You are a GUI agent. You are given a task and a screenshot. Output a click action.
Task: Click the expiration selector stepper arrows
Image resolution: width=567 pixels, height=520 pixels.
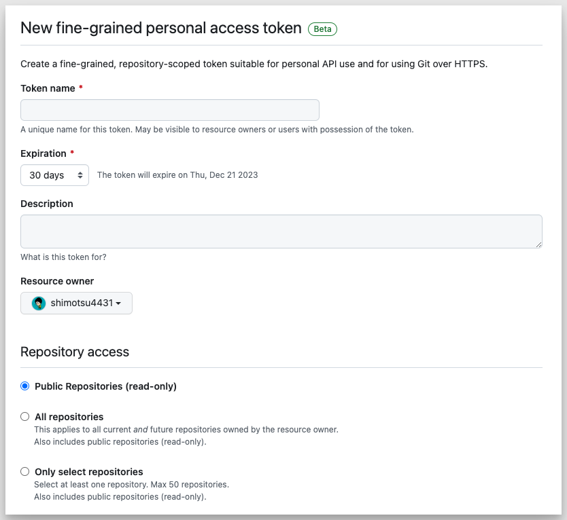80,174
